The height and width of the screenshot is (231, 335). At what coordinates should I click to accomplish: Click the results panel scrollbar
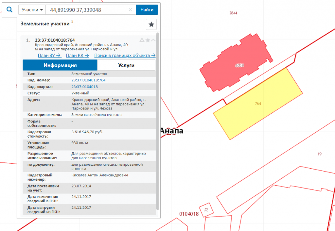(158, 121)
